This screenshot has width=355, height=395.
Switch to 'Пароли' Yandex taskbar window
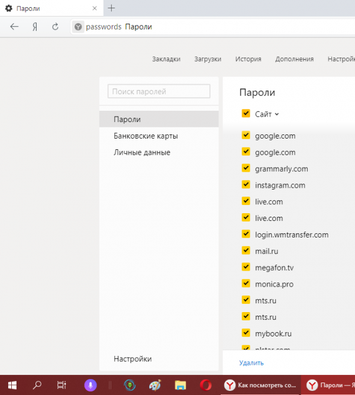328,385
